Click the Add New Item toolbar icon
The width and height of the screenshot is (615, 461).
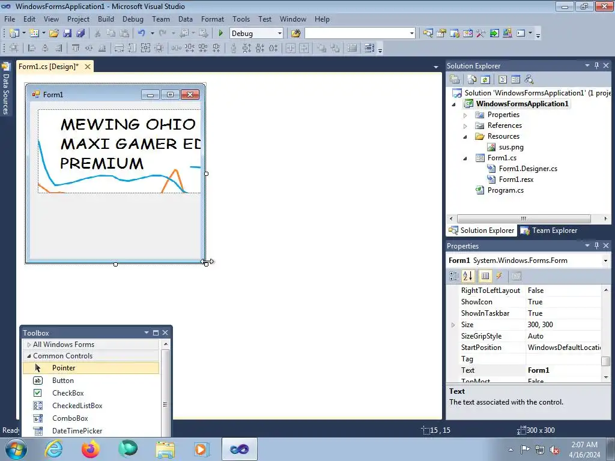click(x=34, y=34)
